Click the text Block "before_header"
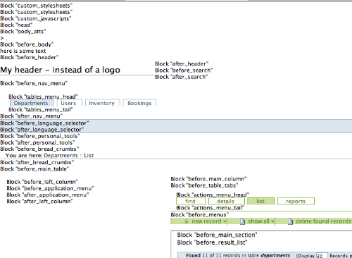 pos(30,57)
